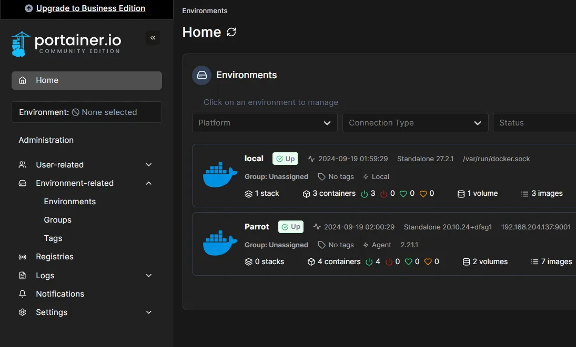This screenshot has height=347, width=576.
Task: Click the Notifications bell icon
Action: (x=23, y=294)
